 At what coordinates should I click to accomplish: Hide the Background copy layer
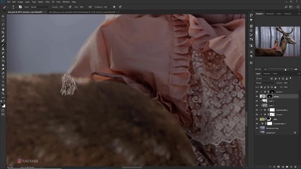click(x=257, y=128)
